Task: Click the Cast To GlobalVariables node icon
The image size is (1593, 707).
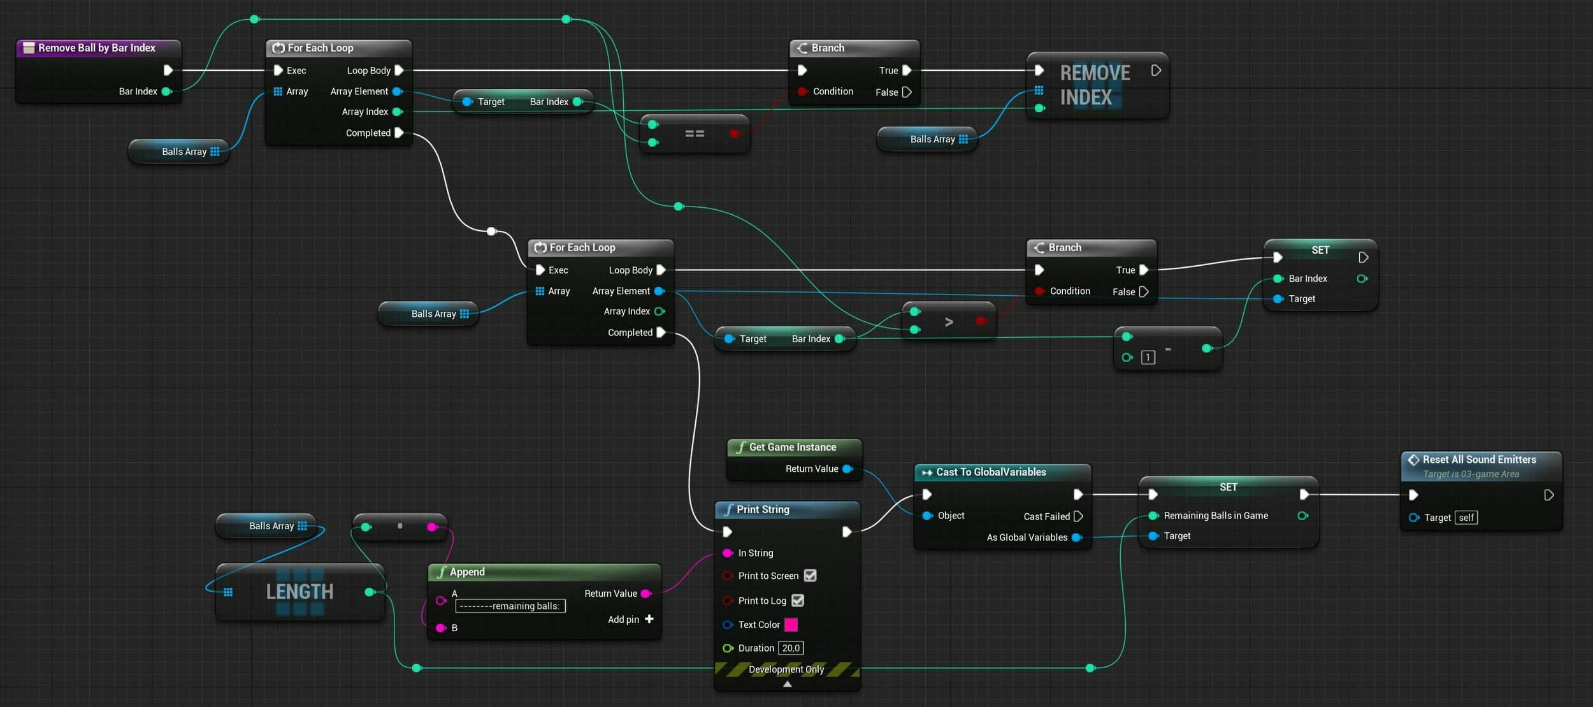Action: [927, 472]
